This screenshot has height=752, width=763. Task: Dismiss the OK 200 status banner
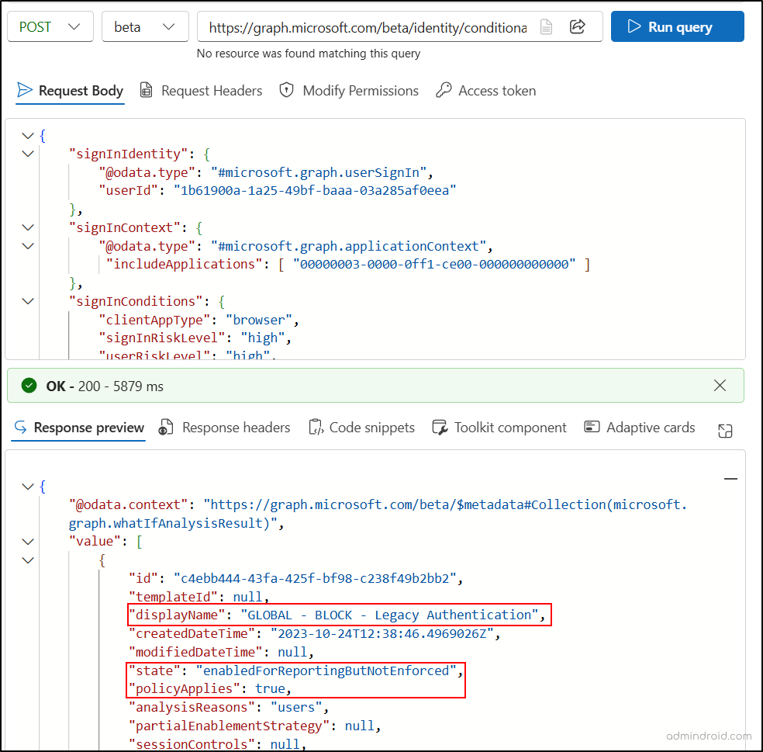coord(720,385)
